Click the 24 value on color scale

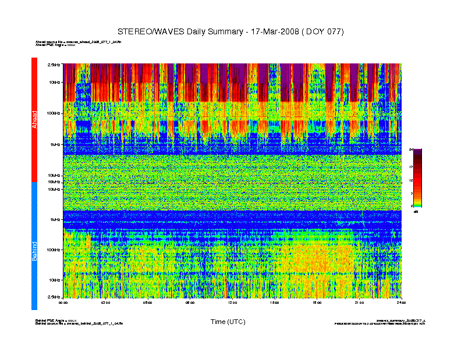(x=411, y=150)
